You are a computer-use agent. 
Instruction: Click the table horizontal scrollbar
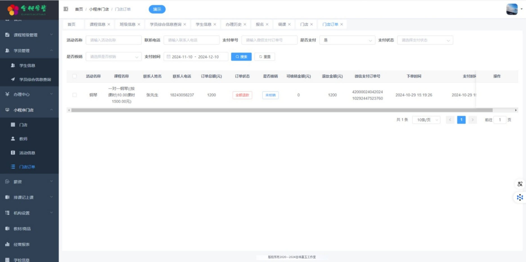pyautogui.click(x=281, y=110)
